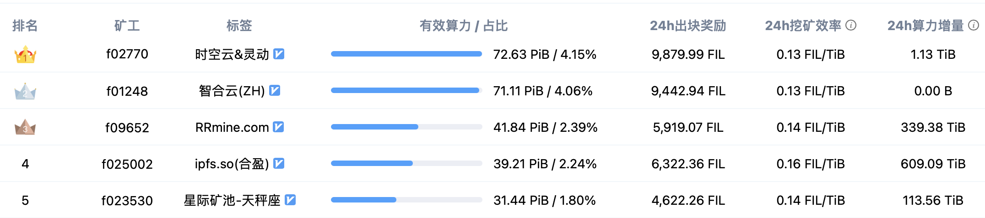Screen dimensions: 985x218
Task: Click info icon next to 24h挖矿效率
Action: [851, 25]
